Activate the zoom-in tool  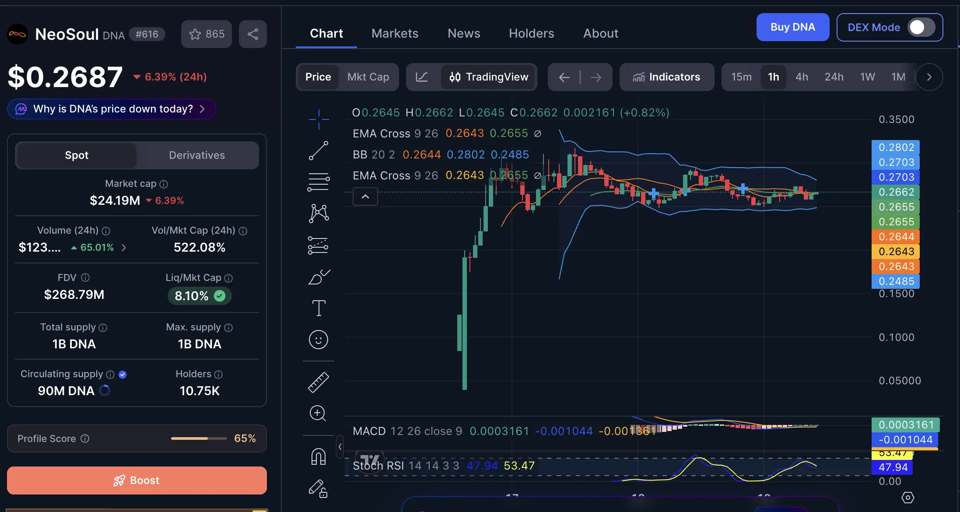pyautogui.click(x=318, y=413)
